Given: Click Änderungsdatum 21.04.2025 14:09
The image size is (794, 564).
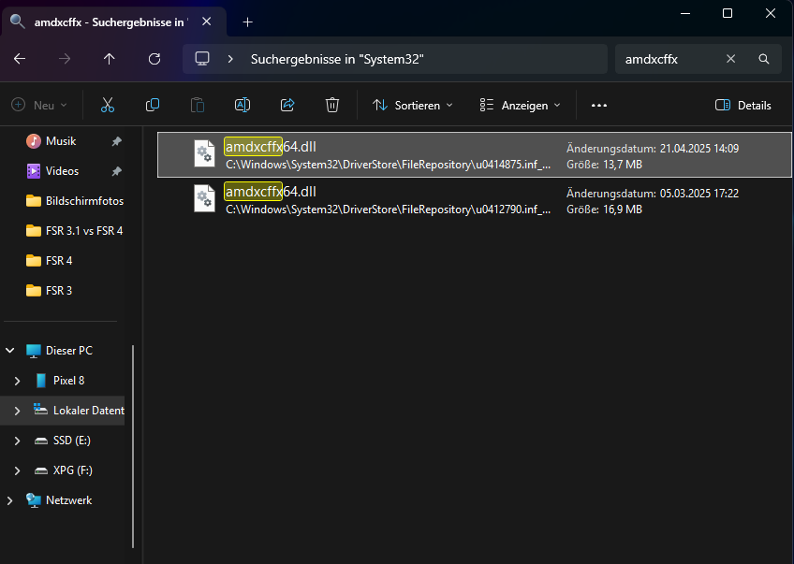Looking at the screenshot, I should 653,148.
